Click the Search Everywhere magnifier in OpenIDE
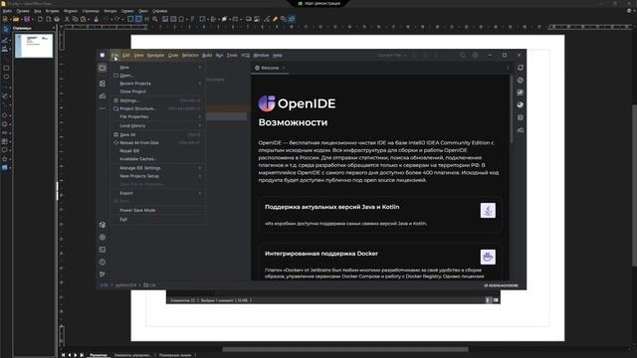 (x=463, y=56)
